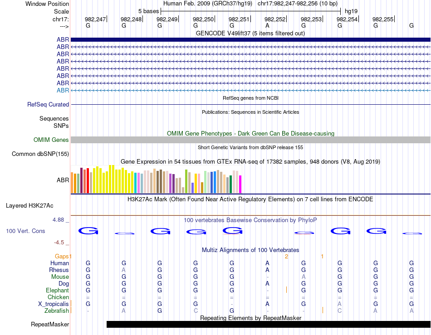The width and height of the screenshot is (431, 335).
Task: Click ABR label next to GTEx expression bars
Action: [63, 180]
